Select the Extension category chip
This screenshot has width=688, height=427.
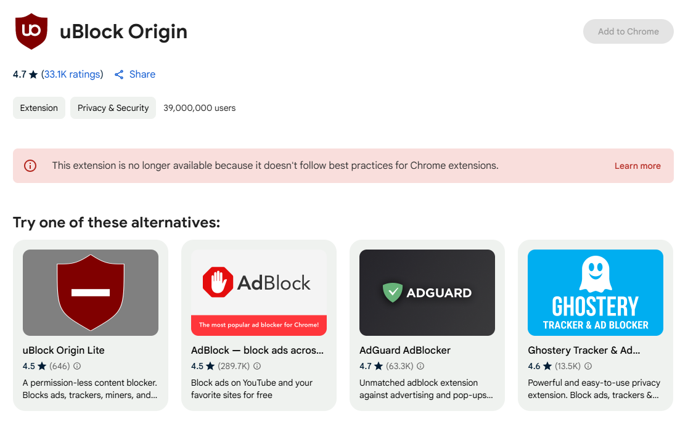click(39, 108)
